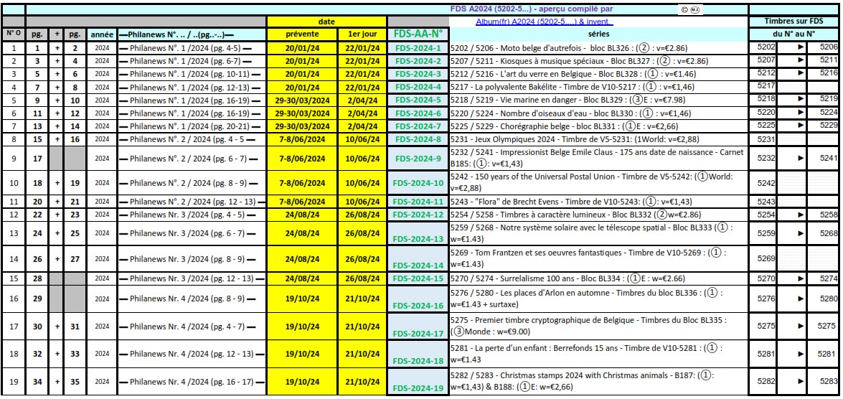This screenshot has height=399, width=843.
Task: Select the yellow 'date' header cell
Action: (x=326, y=22)
